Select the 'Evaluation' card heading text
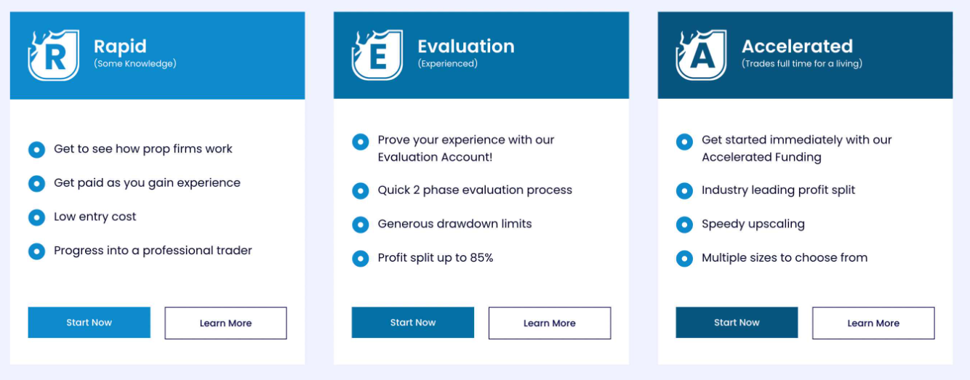The image size is (970, 380). [x=466, y=47]
